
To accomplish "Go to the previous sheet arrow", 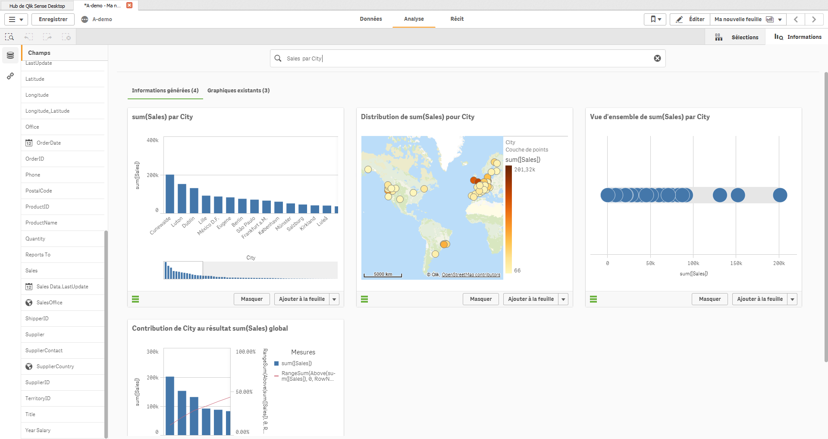I will [x=796, y=19].
